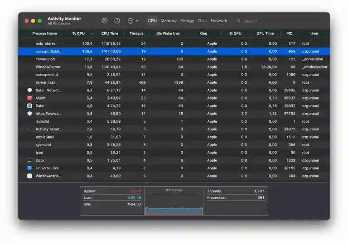Click the Dock process icon
This screenshot has width=348, height=244.
[x=29, y=160]
